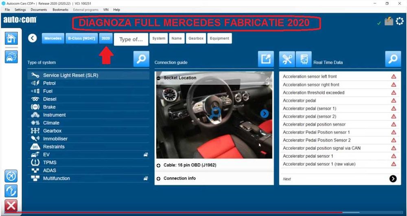Select Petrol system type

coord(88,83)
